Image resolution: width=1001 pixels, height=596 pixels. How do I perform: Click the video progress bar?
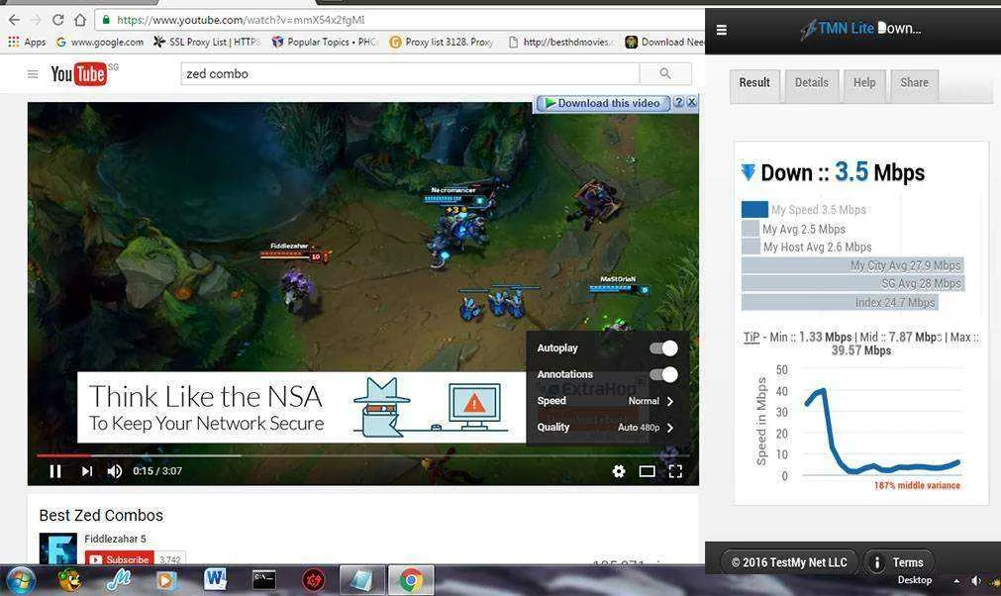pyautogui.click(x=362, y=455)
